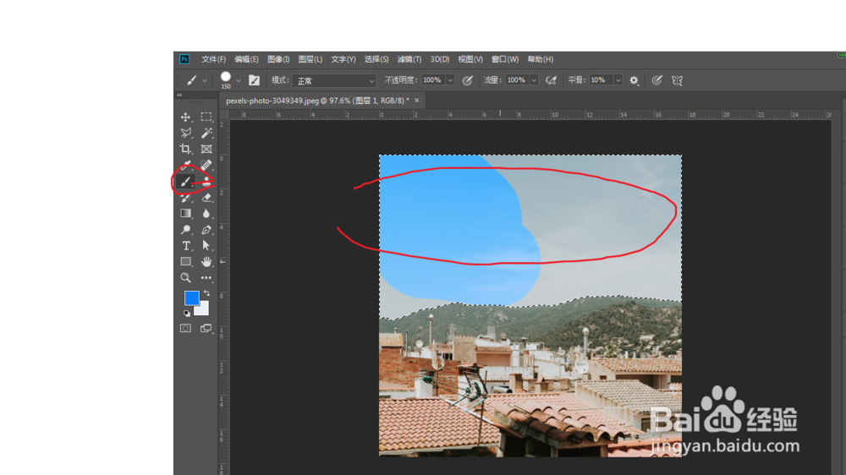Toggle Quick Mask mode
This screenshot has height=475, width=846.
pos(185,328)
